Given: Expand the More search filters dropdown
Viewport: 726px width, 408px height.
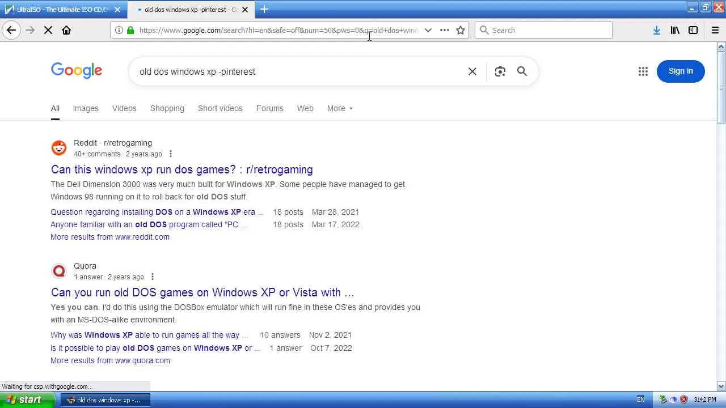Looking at the screenshot, I should point(340,108).
